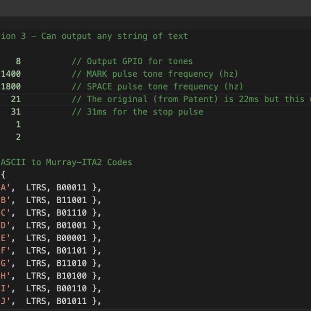Image resolution: width=311 pixels, height=311 pixels.
Task: Click the comment '31ms for the stop pulse'
Action: (x=137, y=112)
